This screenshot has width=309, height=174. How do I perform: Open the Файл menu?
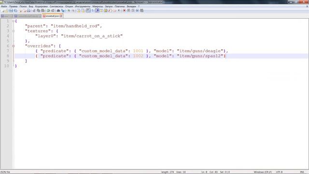4,6
